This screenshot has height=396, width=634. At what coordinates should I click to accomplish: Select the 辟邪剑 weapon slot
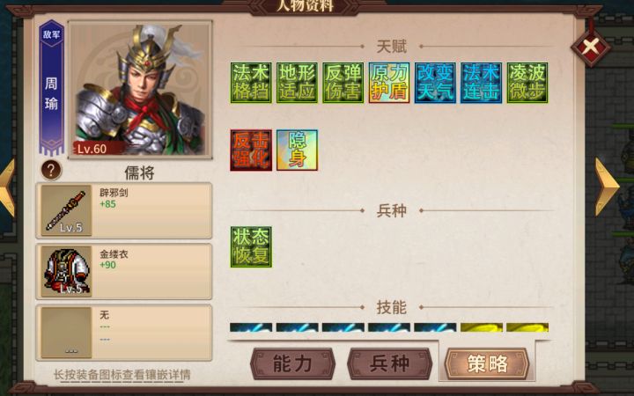click(124, 210)
